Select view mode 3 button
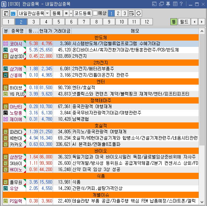 click(125, 13)
